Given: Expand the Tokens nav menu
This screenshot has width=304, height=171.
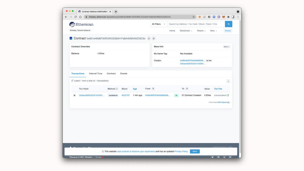Looking at the screenshot, I should tap(201, 31).
